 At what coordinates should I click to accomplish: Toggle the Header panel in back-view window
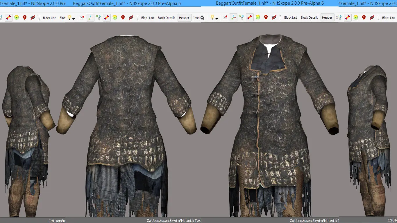click(x=184, y=18)
